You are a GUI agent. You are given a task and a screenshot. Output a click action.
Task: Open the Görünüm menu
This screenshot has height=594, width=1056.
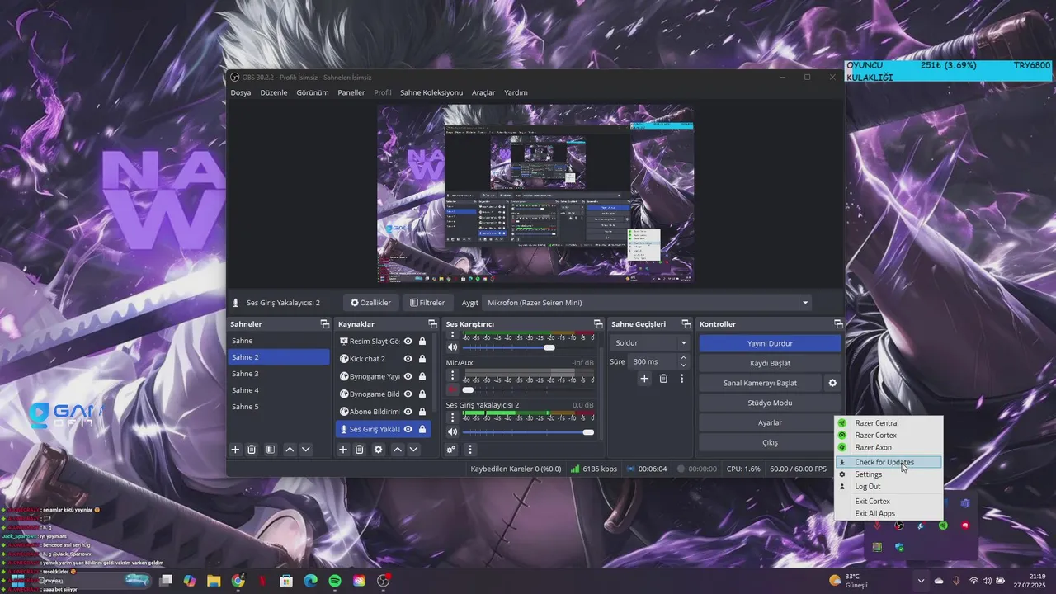313,92
